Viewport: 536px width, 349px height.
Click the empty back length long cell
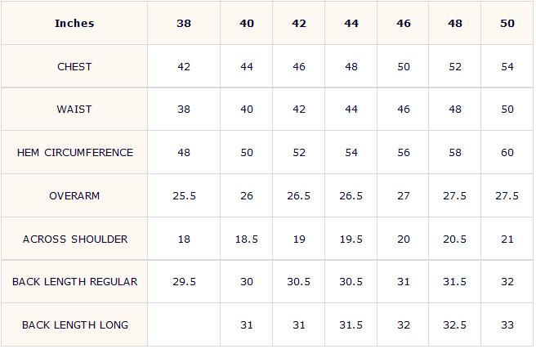point(184,324)
